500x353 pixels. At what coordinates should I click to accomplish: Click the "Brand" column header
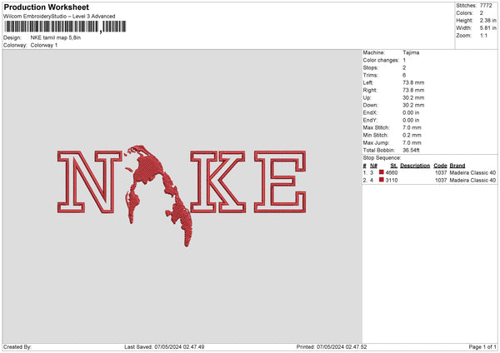[457, 166]
